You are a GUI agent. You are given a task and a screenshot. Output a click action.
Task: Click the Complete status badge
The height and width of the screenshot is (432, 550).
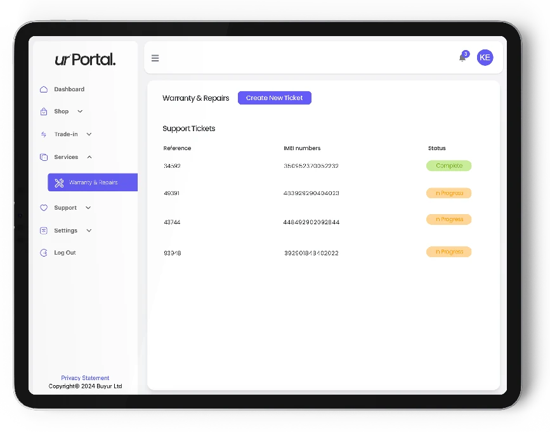click(x=449, y=166)
